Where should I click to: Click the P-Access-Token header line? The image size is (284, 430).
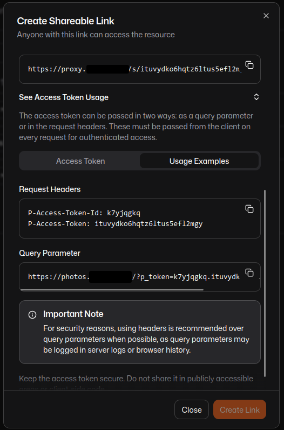pos(116,224)
